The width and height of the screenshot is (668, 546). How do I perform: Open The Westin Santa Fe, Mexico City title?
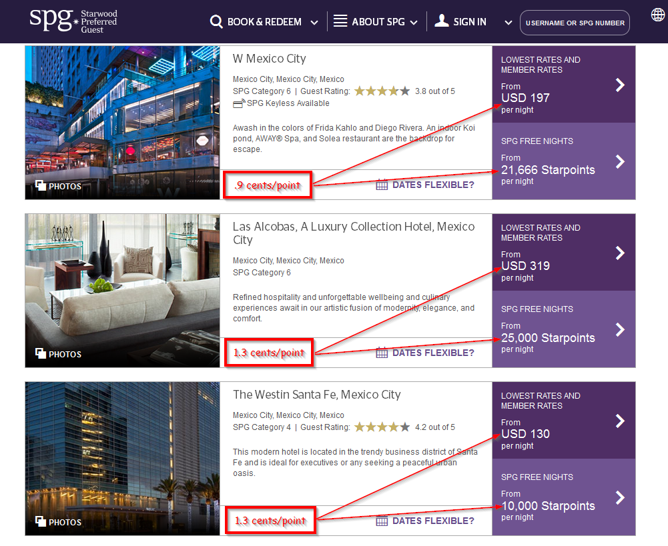316,395
